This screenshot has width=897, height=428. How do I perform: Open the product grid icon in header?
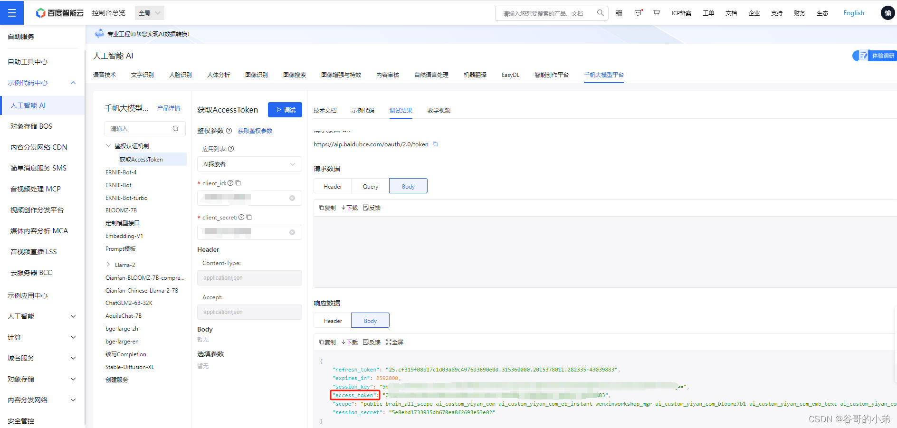[x=619, y=13]
